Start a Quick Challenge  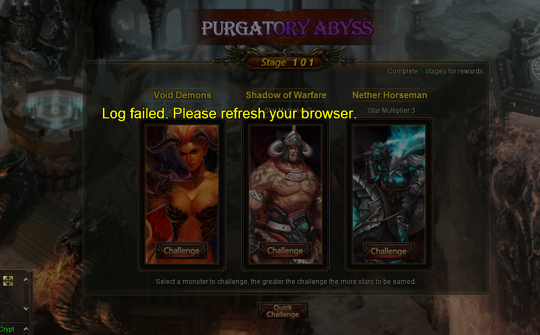[x=283, y=311]
